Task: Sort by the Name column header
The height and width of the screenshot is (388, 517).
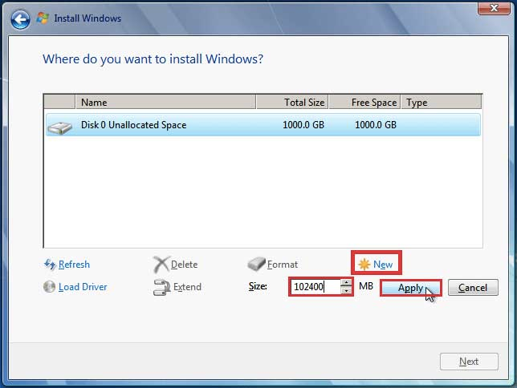Action: [x=166, y=102]
